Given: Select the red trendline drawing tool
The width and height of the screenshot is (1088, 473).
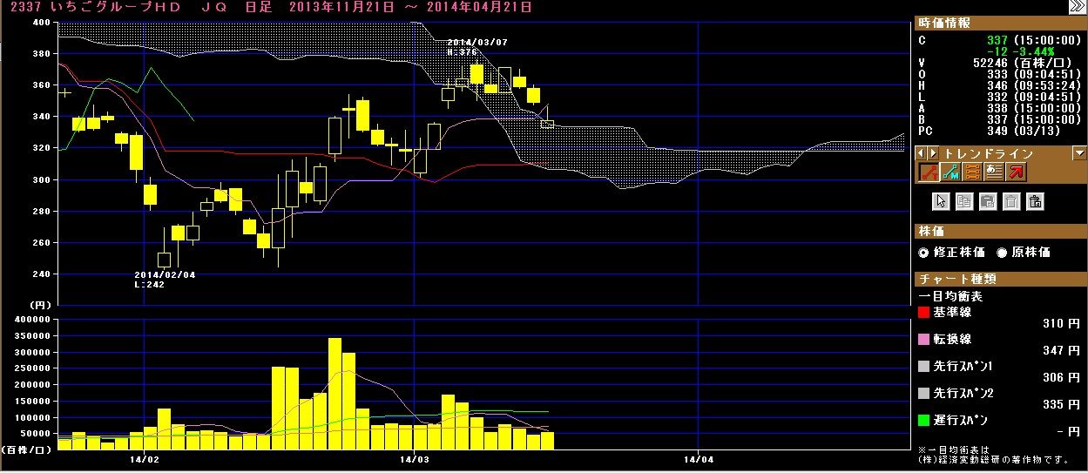Looking at the screenshot, I should coord(928,172).
